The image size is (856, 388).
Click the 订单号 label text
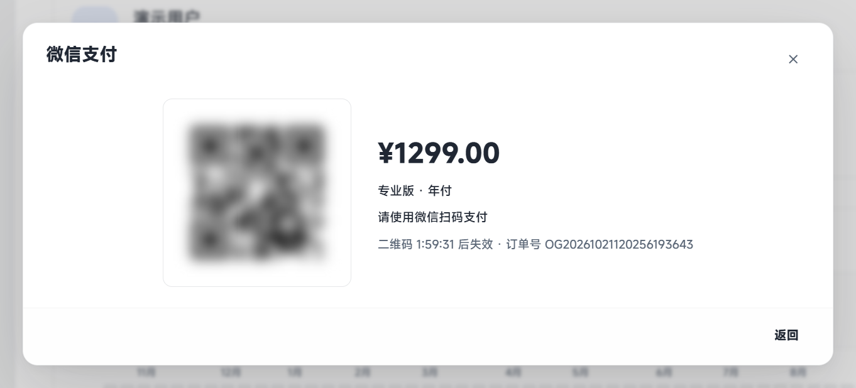[524, 244]
